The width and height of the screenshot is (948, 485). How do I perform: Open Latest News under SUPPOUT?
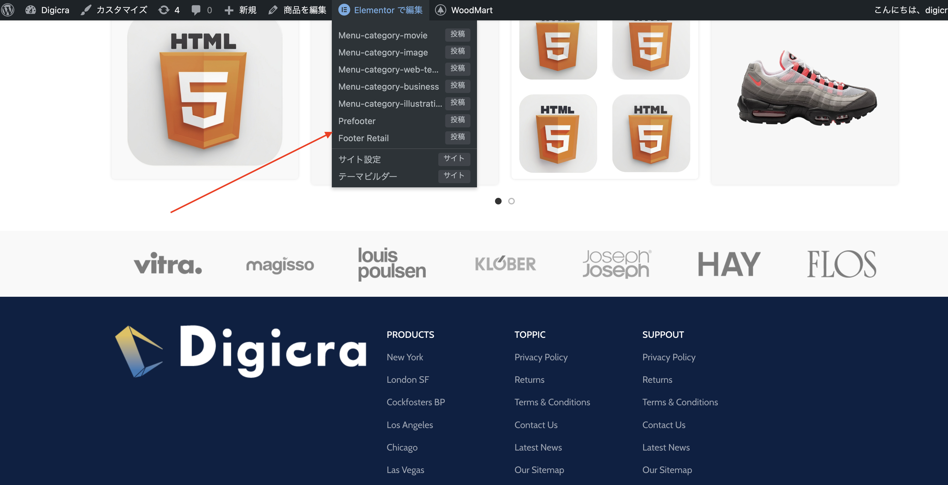(x=666, y=447)
